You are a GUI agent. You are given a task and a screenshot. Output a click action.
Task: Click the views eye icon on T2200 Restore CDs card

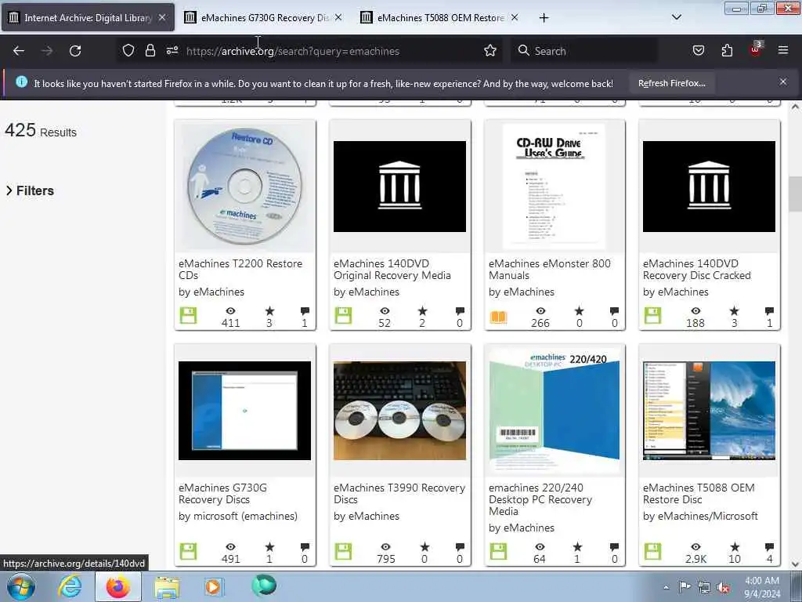click(231, 310)
